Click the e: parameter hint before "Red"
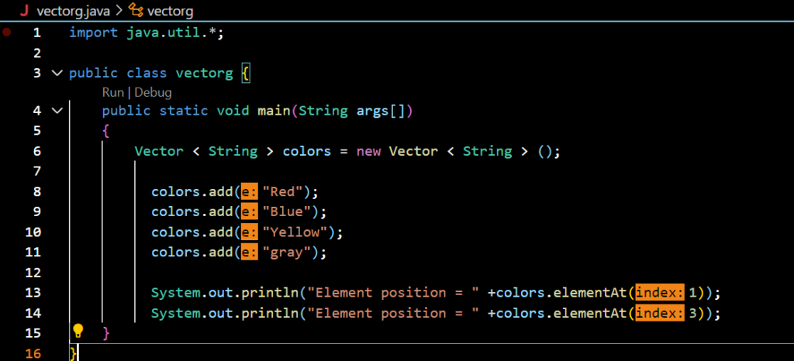The height and width of the screenshot is (361, 794). tap(249, 191)
